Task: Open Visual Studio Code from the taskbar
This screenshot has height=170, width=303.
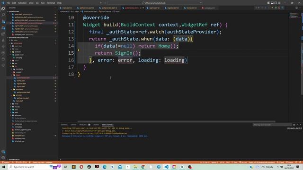Action: click(166, 167)
